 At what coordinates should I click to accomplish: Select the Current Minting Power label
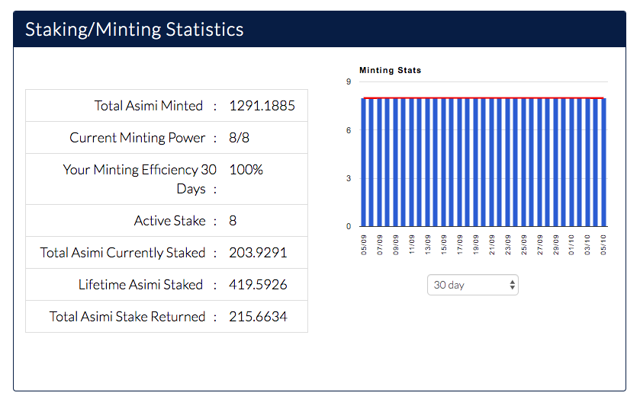(137, 138)
